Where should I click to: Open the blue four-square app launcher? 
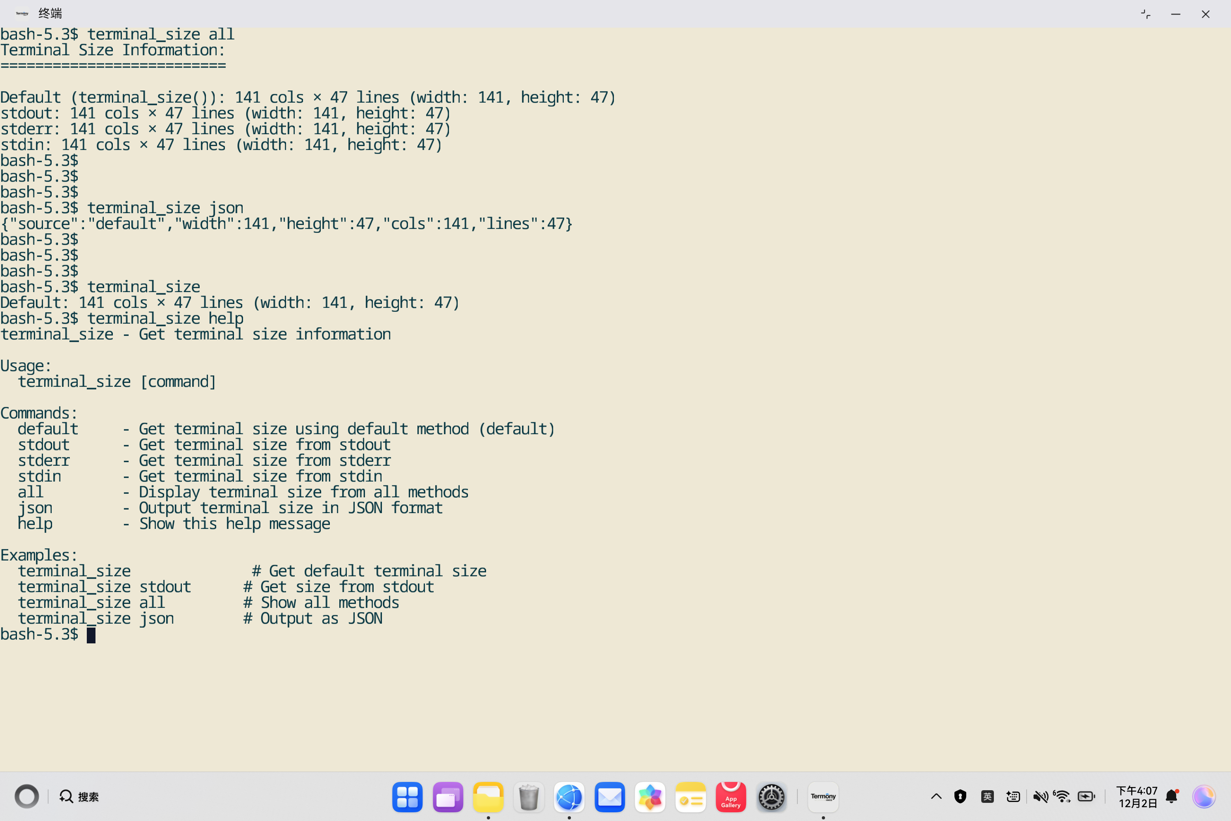pos(407,797)
